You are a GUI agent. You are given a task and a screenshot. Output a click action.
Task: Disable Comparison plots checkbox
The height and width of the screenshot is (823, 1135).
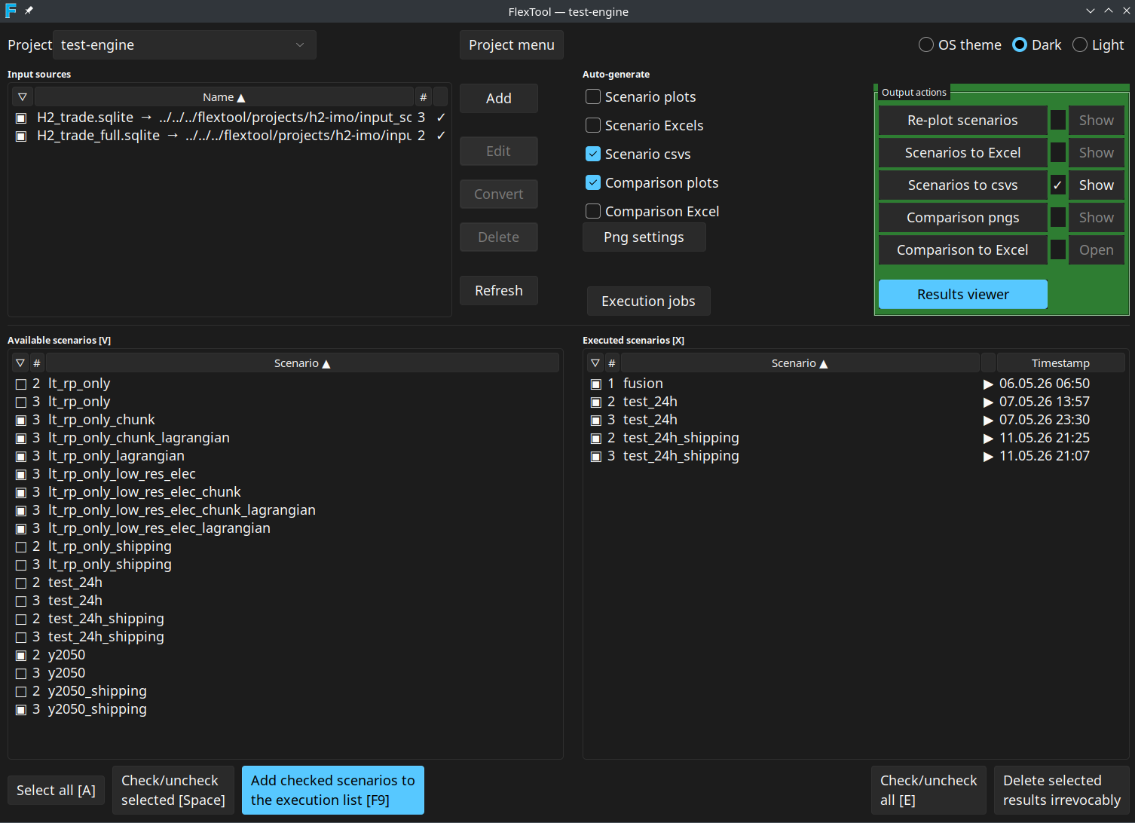coord(593,182)
